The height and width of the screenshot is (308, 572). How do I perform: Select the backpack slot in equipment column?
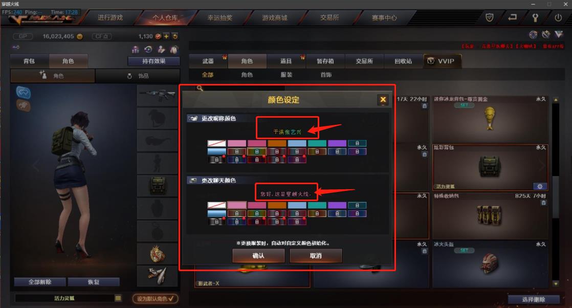(158, 186)
